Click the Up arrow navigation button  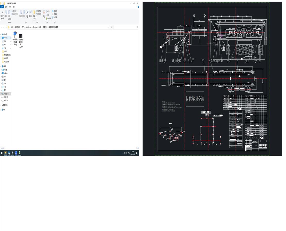tap(7, 27)
